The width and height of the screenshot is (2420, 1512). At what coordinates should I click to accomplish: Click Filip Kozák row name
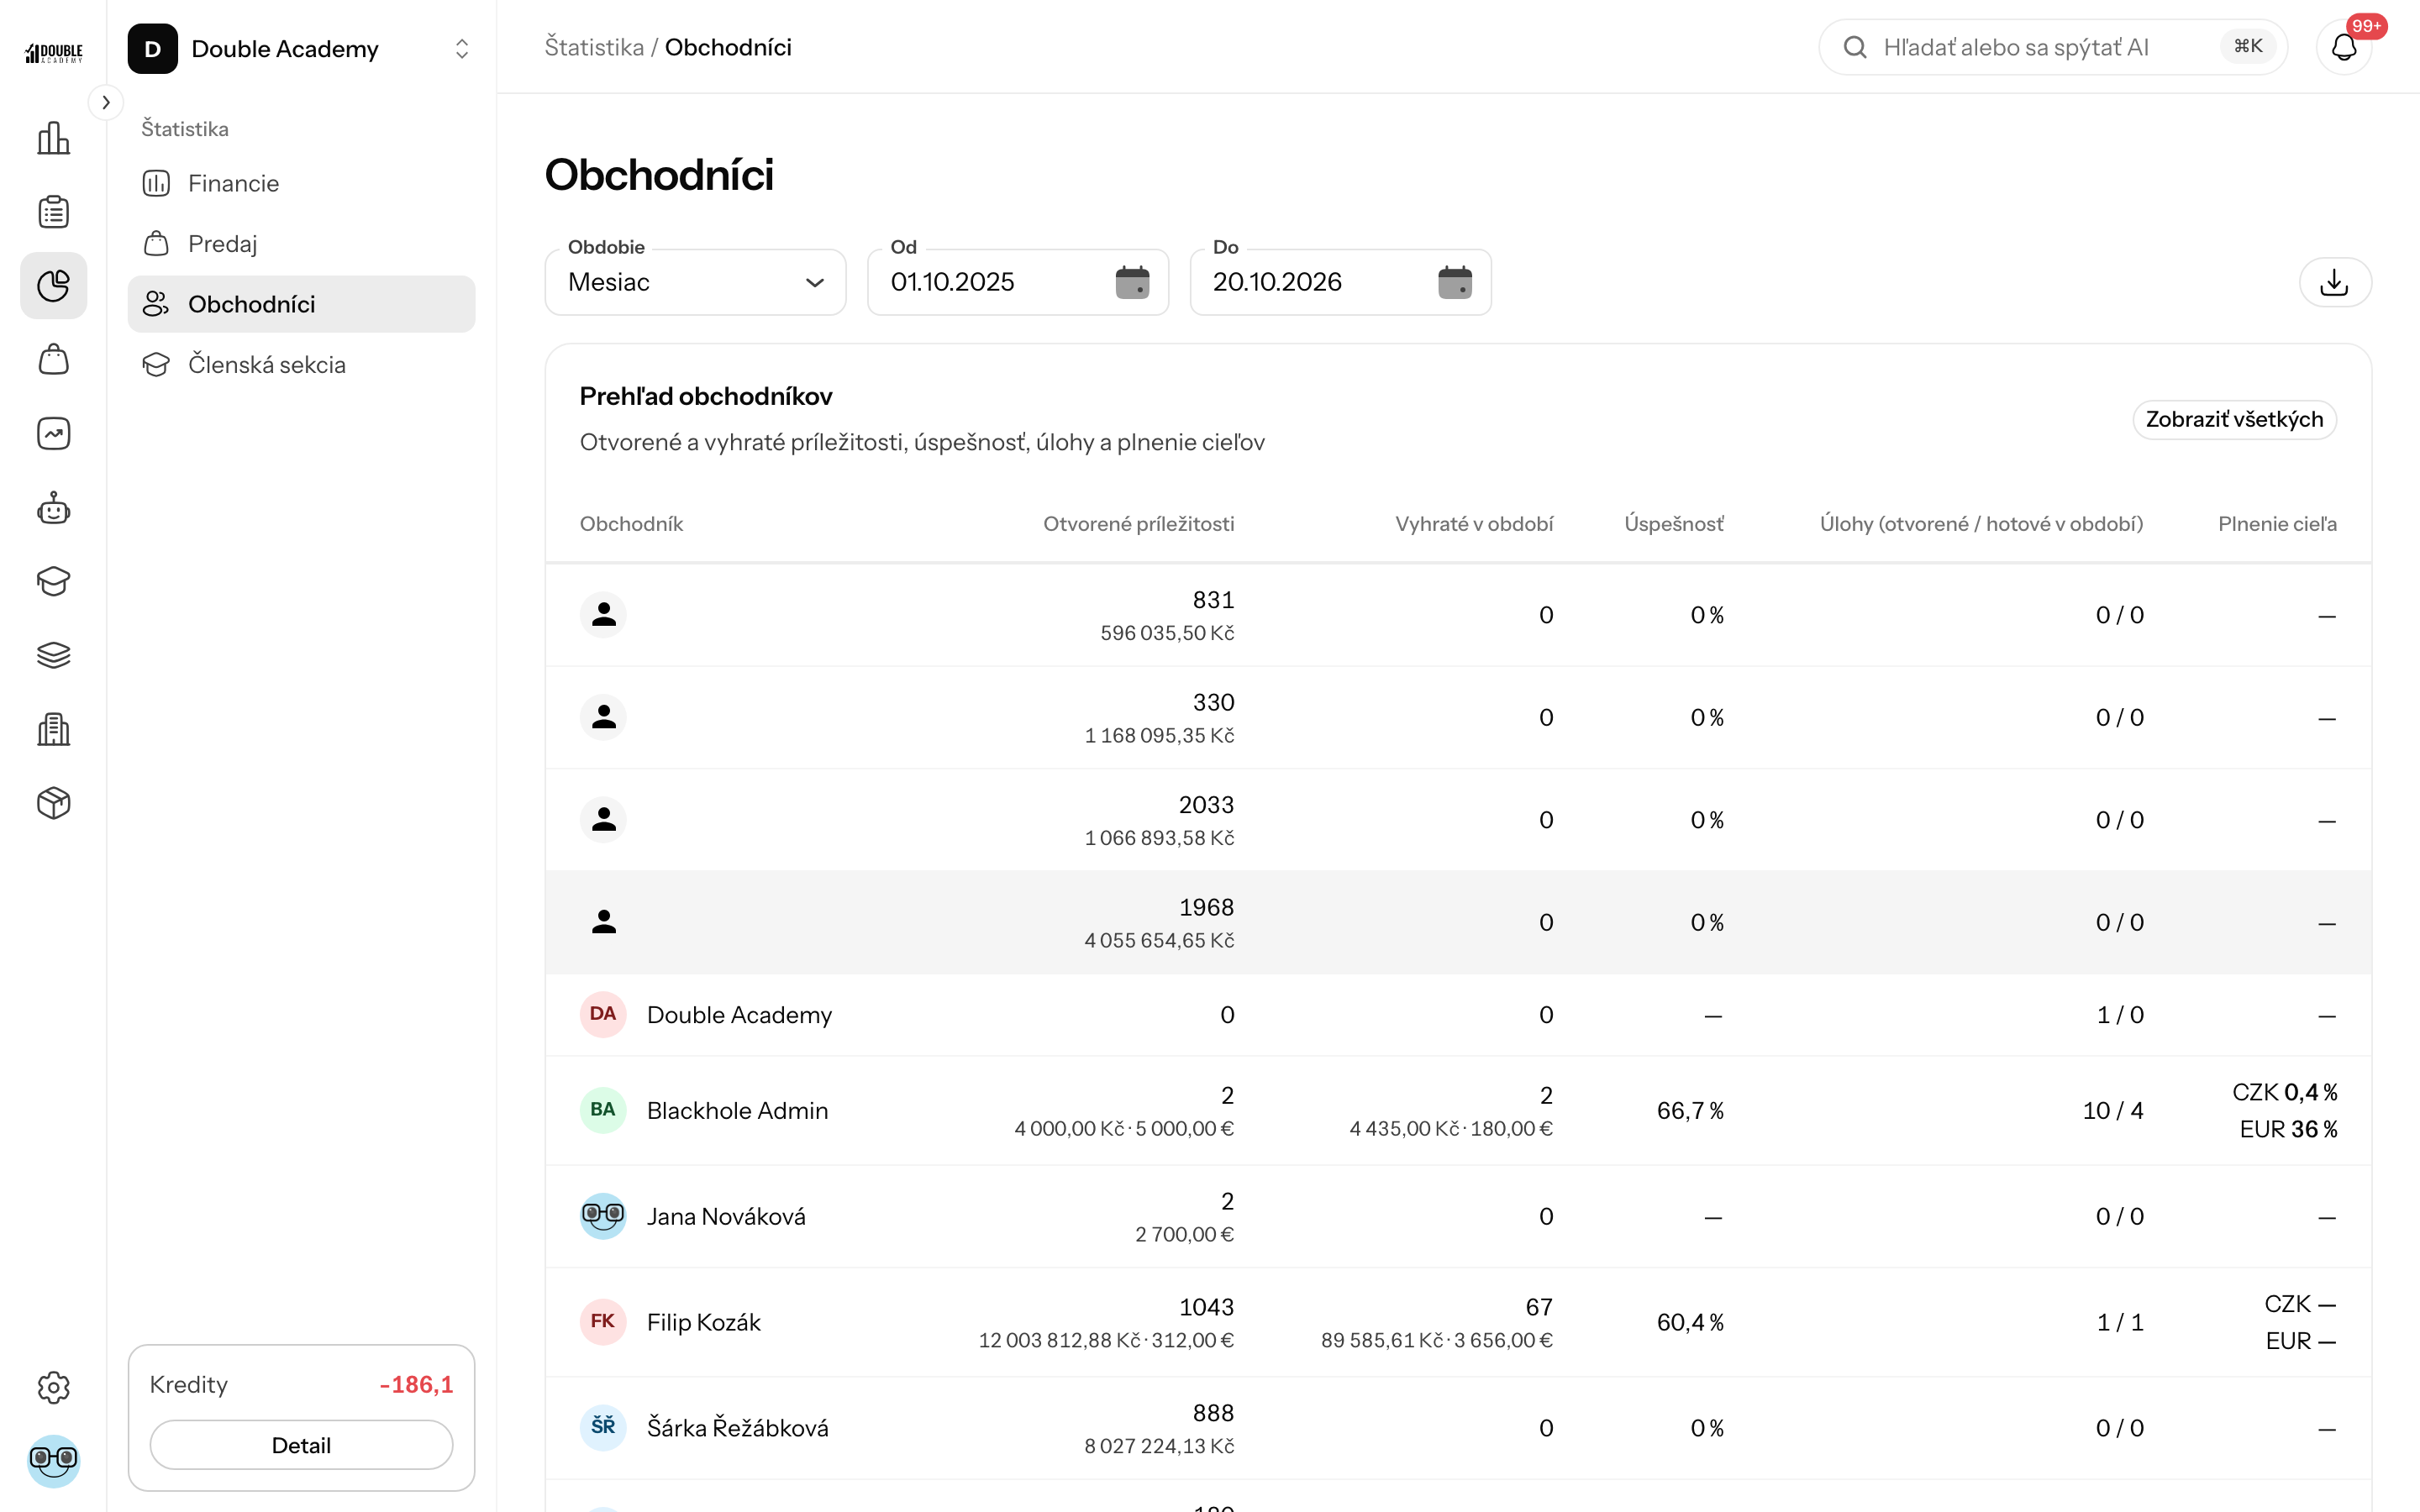point(704,1322)
